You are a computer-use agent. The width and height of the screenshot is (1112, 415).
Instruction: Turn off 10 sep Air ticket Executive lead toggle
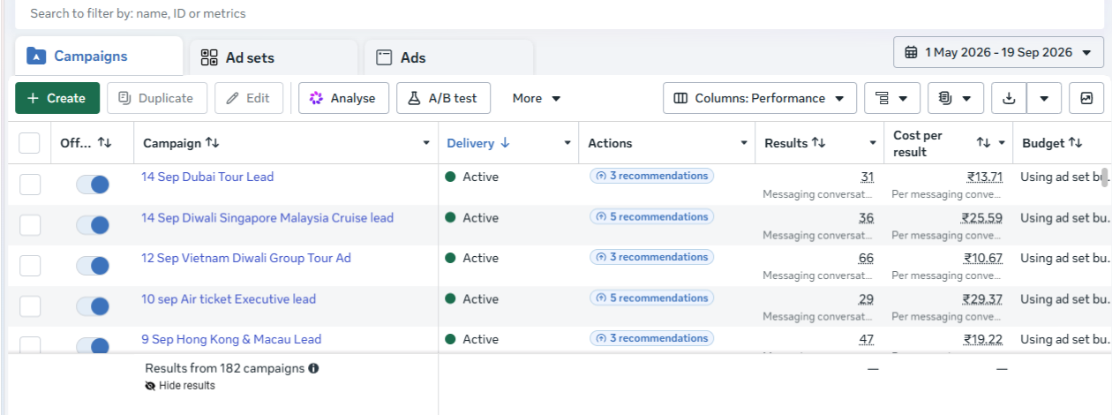[x=93, y=306]
